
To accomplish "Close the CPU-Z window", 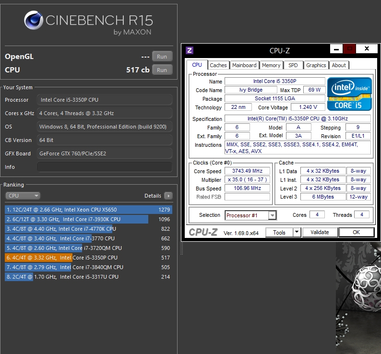I will click(367, 49).
